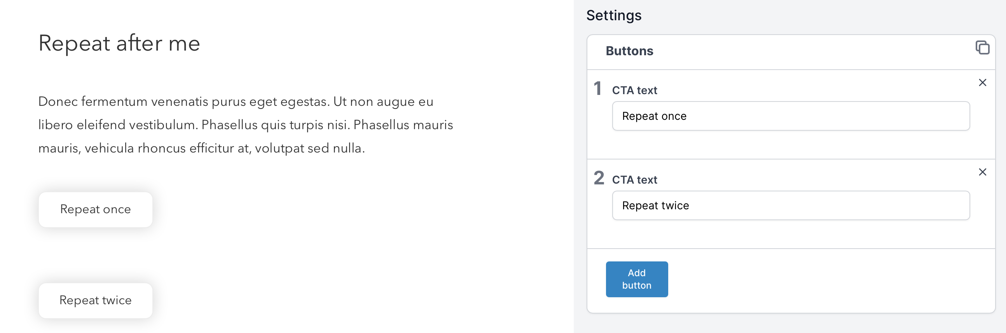This screenshot has width=1006, height=333.
Task: Click the Settings panel title
Action: pos(613,16)
